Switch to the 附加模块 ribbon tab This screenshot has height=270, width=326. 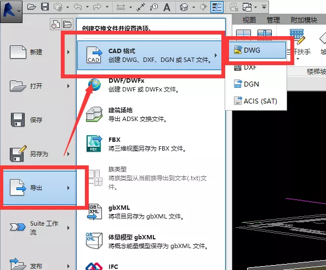click(304, 20)
